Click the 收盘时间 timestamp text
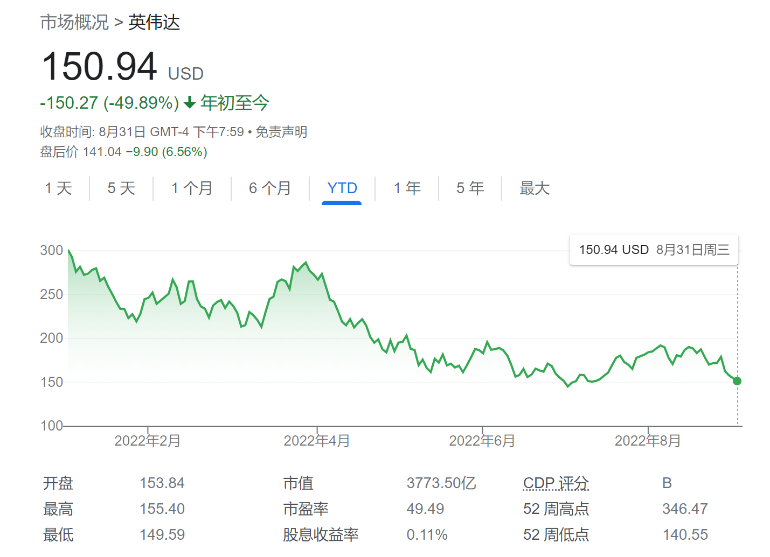Viewport: 770px width, 557px height. [x=142, y=132]
